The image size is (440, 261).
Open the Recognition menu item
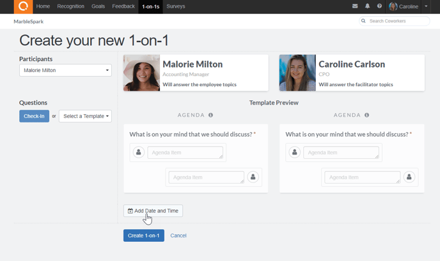tap(71, 6)
